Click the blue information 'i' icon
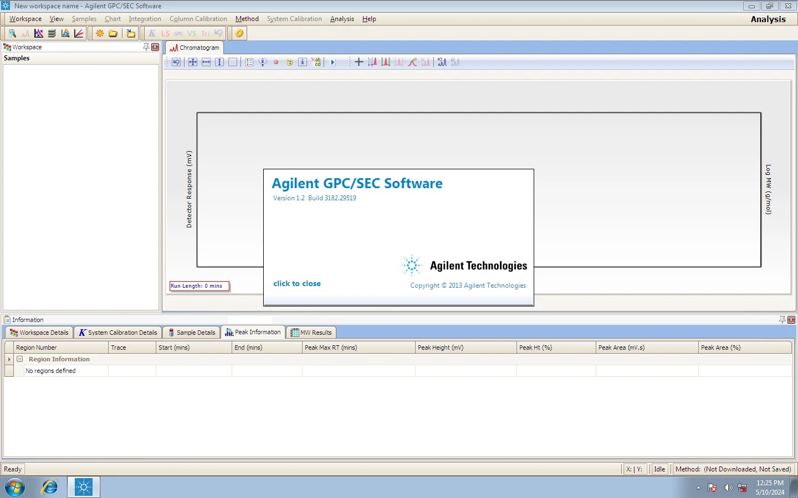Viewport: 798px width, 498px height. 303,62
